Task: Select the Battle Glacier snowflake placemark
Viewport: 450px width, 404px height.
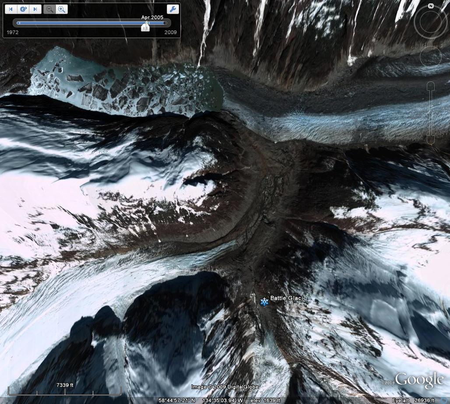Action: tap(264, 302)
